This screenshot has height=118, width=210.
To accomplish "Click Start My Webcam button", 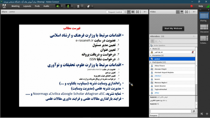I will pyautogui.click(x=173, y=28).
